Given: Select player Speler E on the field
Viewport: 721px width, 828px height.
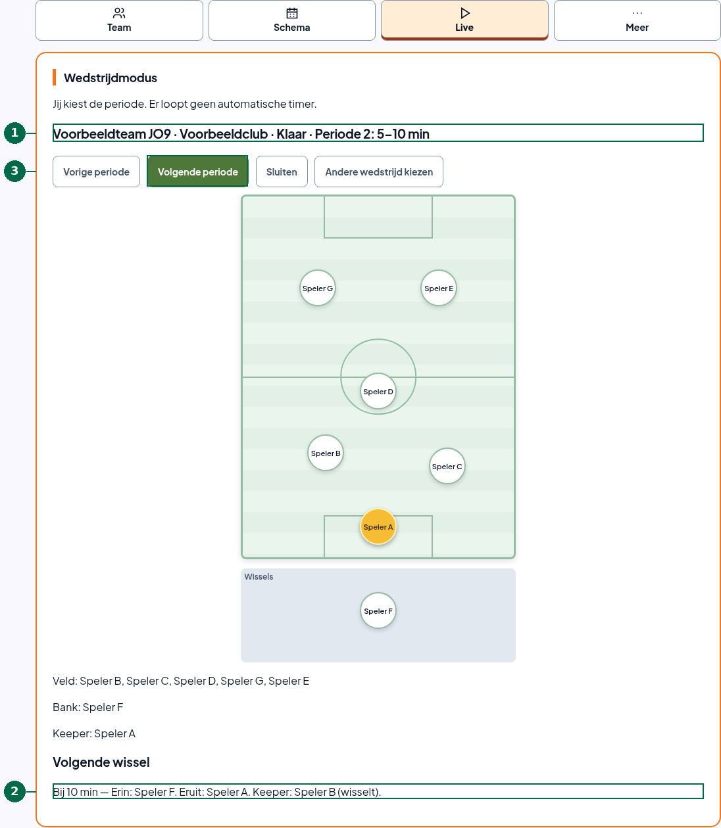Looking at the screenshot, I should [x=439, y=288].
